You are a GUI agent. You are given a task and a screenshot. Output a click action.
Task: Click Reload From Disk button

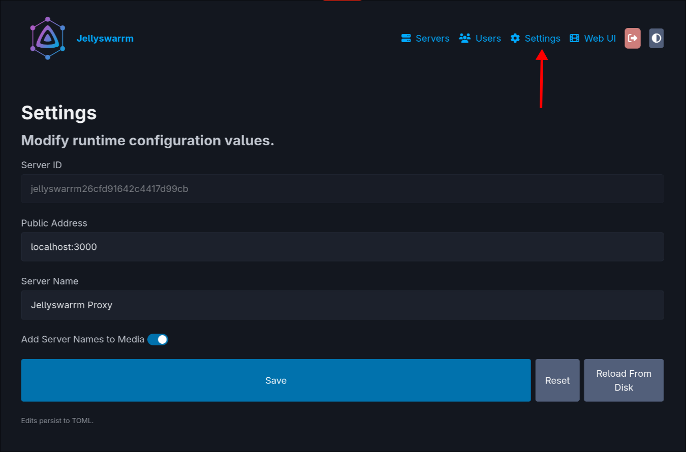[623, 380]
